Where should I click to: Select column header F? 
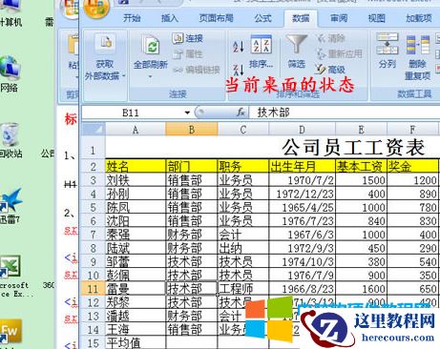pyautogui.click(x=412, y=130)
